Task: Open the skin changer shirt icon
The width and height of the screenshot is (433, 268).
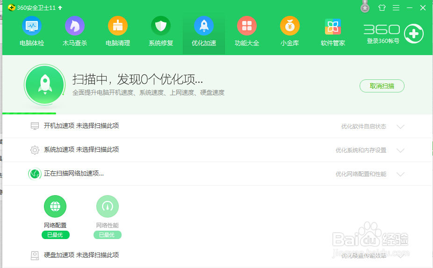Action: click(382, 8)
